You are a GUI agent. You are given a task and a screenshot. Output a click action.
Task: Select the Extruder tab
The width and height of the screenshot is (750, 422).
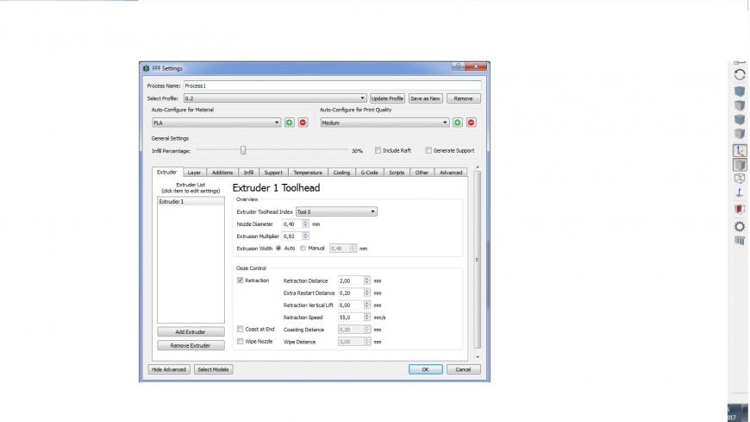pyautogui.click(x=167, y=172)
